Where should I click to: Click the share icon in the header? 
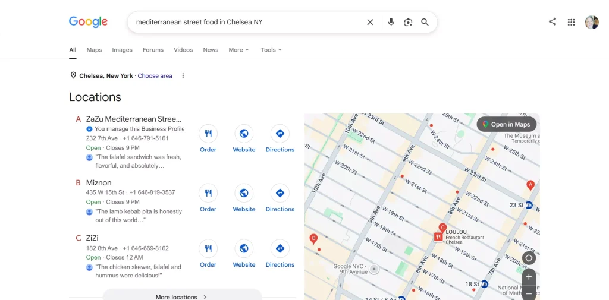553,22
